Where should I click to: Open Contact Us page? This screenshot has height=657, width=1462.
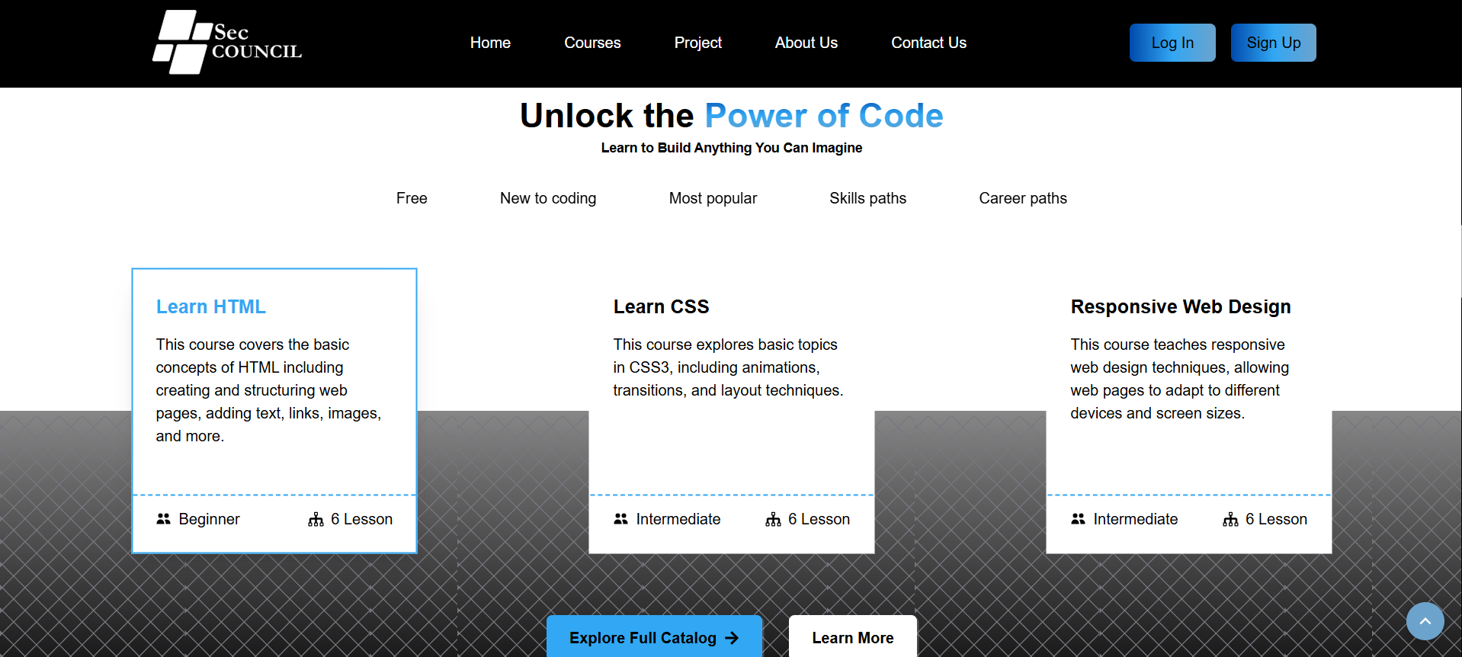click(x=928, y=43)
